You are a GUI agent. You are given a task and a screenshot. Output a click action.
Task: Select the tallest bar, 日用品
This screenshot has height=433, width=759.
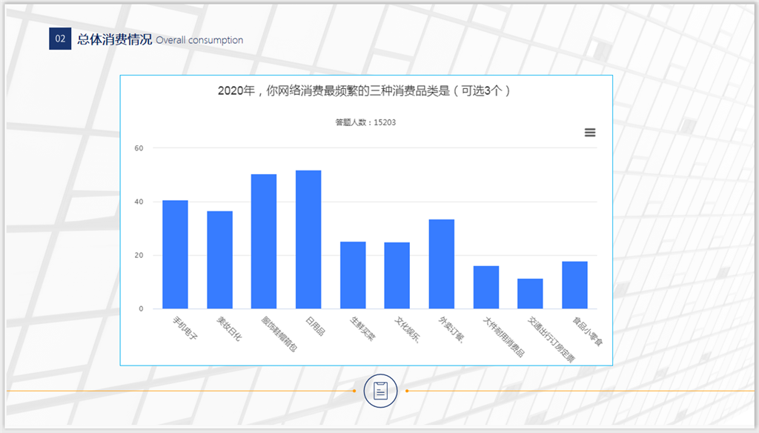[308, 239]
